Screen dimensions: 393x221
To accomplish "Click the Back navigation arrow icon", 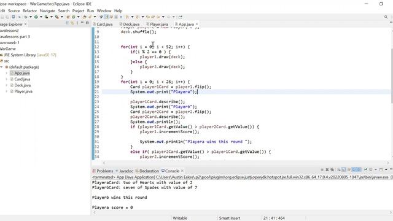I will coord(158,17).
